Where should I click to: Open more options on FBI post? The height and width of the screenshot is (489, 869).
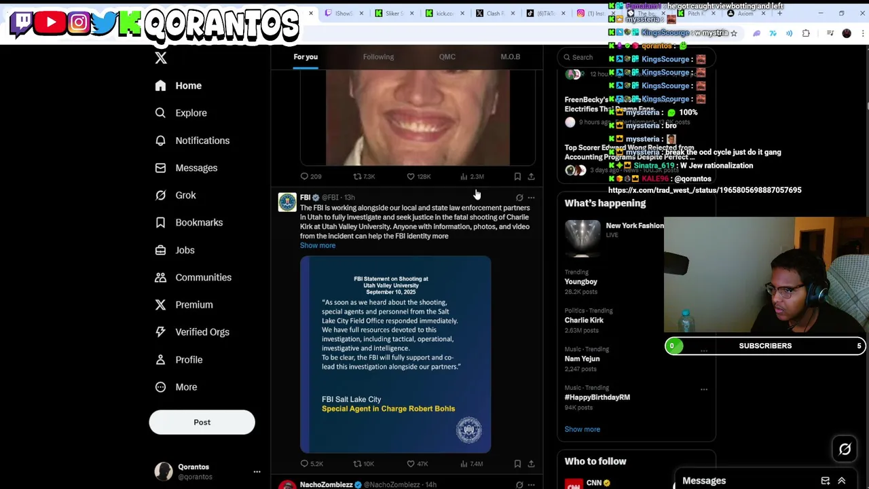(532, 198)
